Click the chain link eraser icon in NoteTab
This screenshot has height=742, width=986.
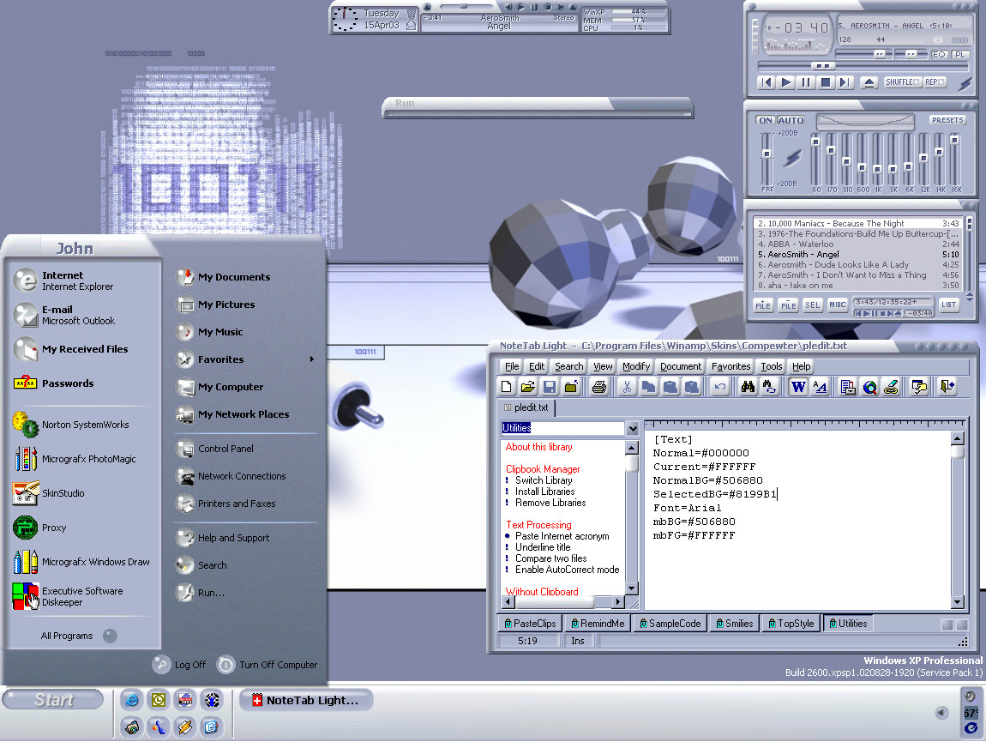click(x=891, y=387)
